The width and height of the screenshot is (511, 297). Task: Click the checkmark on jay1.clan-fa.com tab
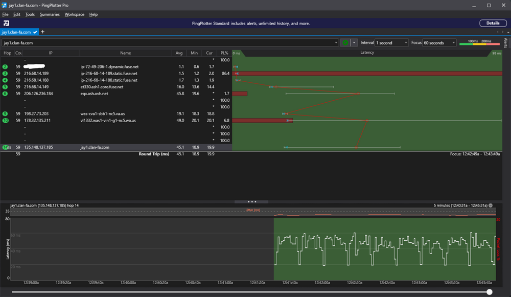(35, 32)
